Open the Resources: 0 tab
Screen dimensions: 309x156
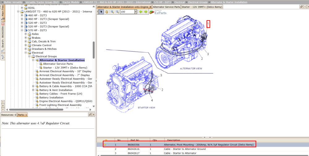pos(9,115)
